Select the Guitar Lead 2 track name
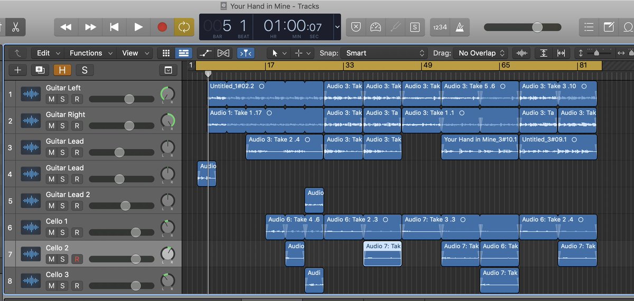This screenshot has width=634, height=301. pyautogui.click(x=68, y=195)
